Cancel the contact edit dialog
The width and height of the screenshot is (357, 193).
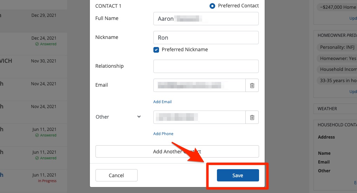pyautogui.click(x=116, y=175)
